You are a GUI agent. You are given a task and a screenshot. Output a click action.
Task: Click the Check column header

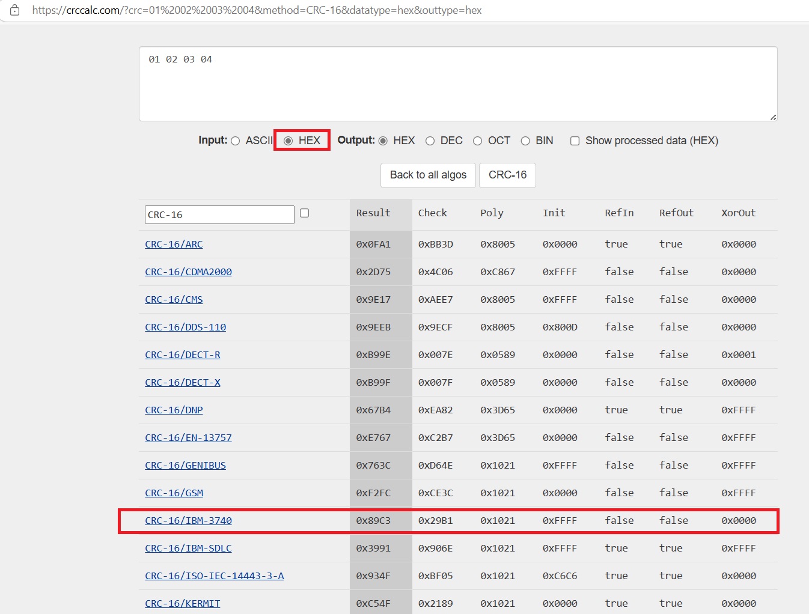432,213
